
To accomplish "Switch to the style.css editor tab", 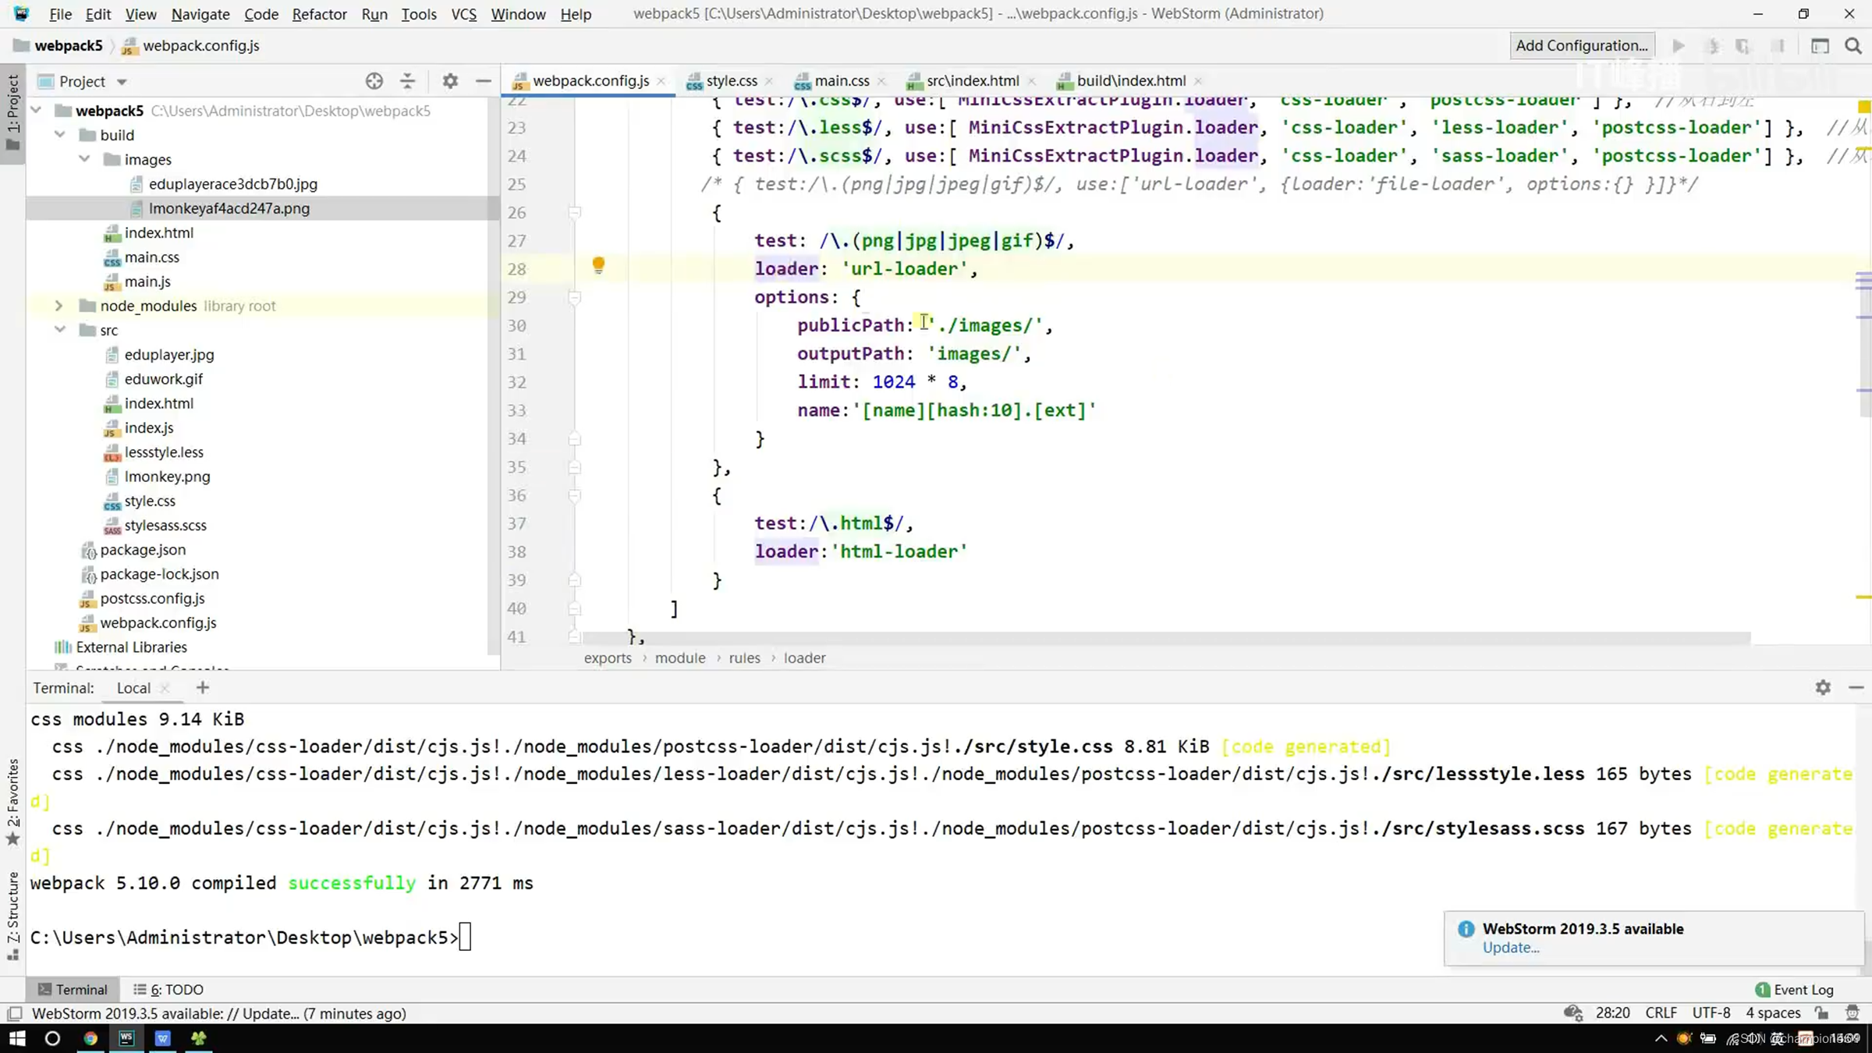I will pyautogui.click(x=731, y=80).
